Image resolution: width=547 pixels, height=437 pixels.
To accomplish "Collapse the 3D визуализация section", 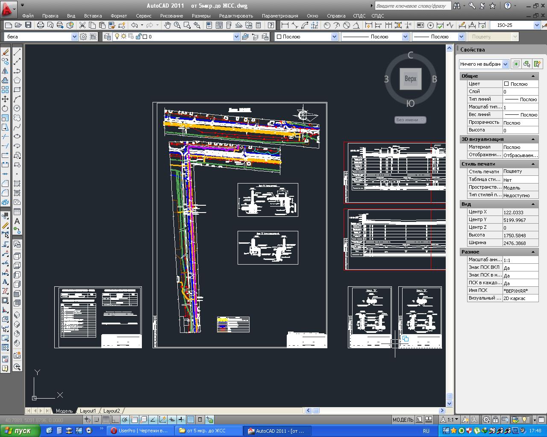I will click(x=533, y=139).
